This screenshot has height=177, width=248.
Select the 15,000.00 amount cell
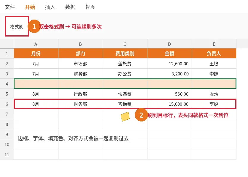[170, 104]
